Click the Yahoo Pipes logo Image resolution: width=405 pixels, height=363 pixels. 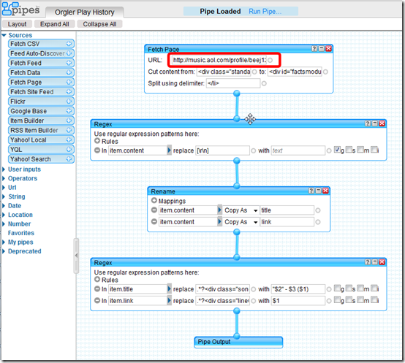point(21,9)
